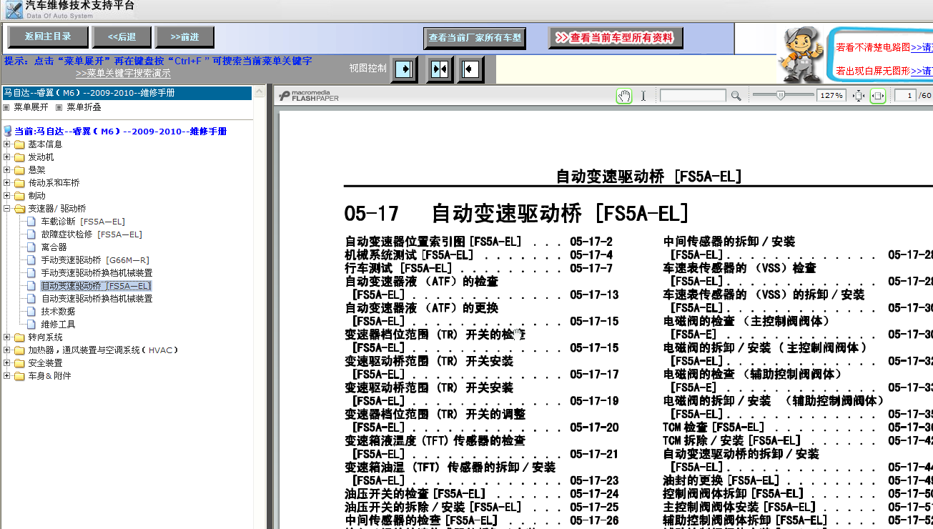Click the wrench logo icon at top left

coord(14,10)
